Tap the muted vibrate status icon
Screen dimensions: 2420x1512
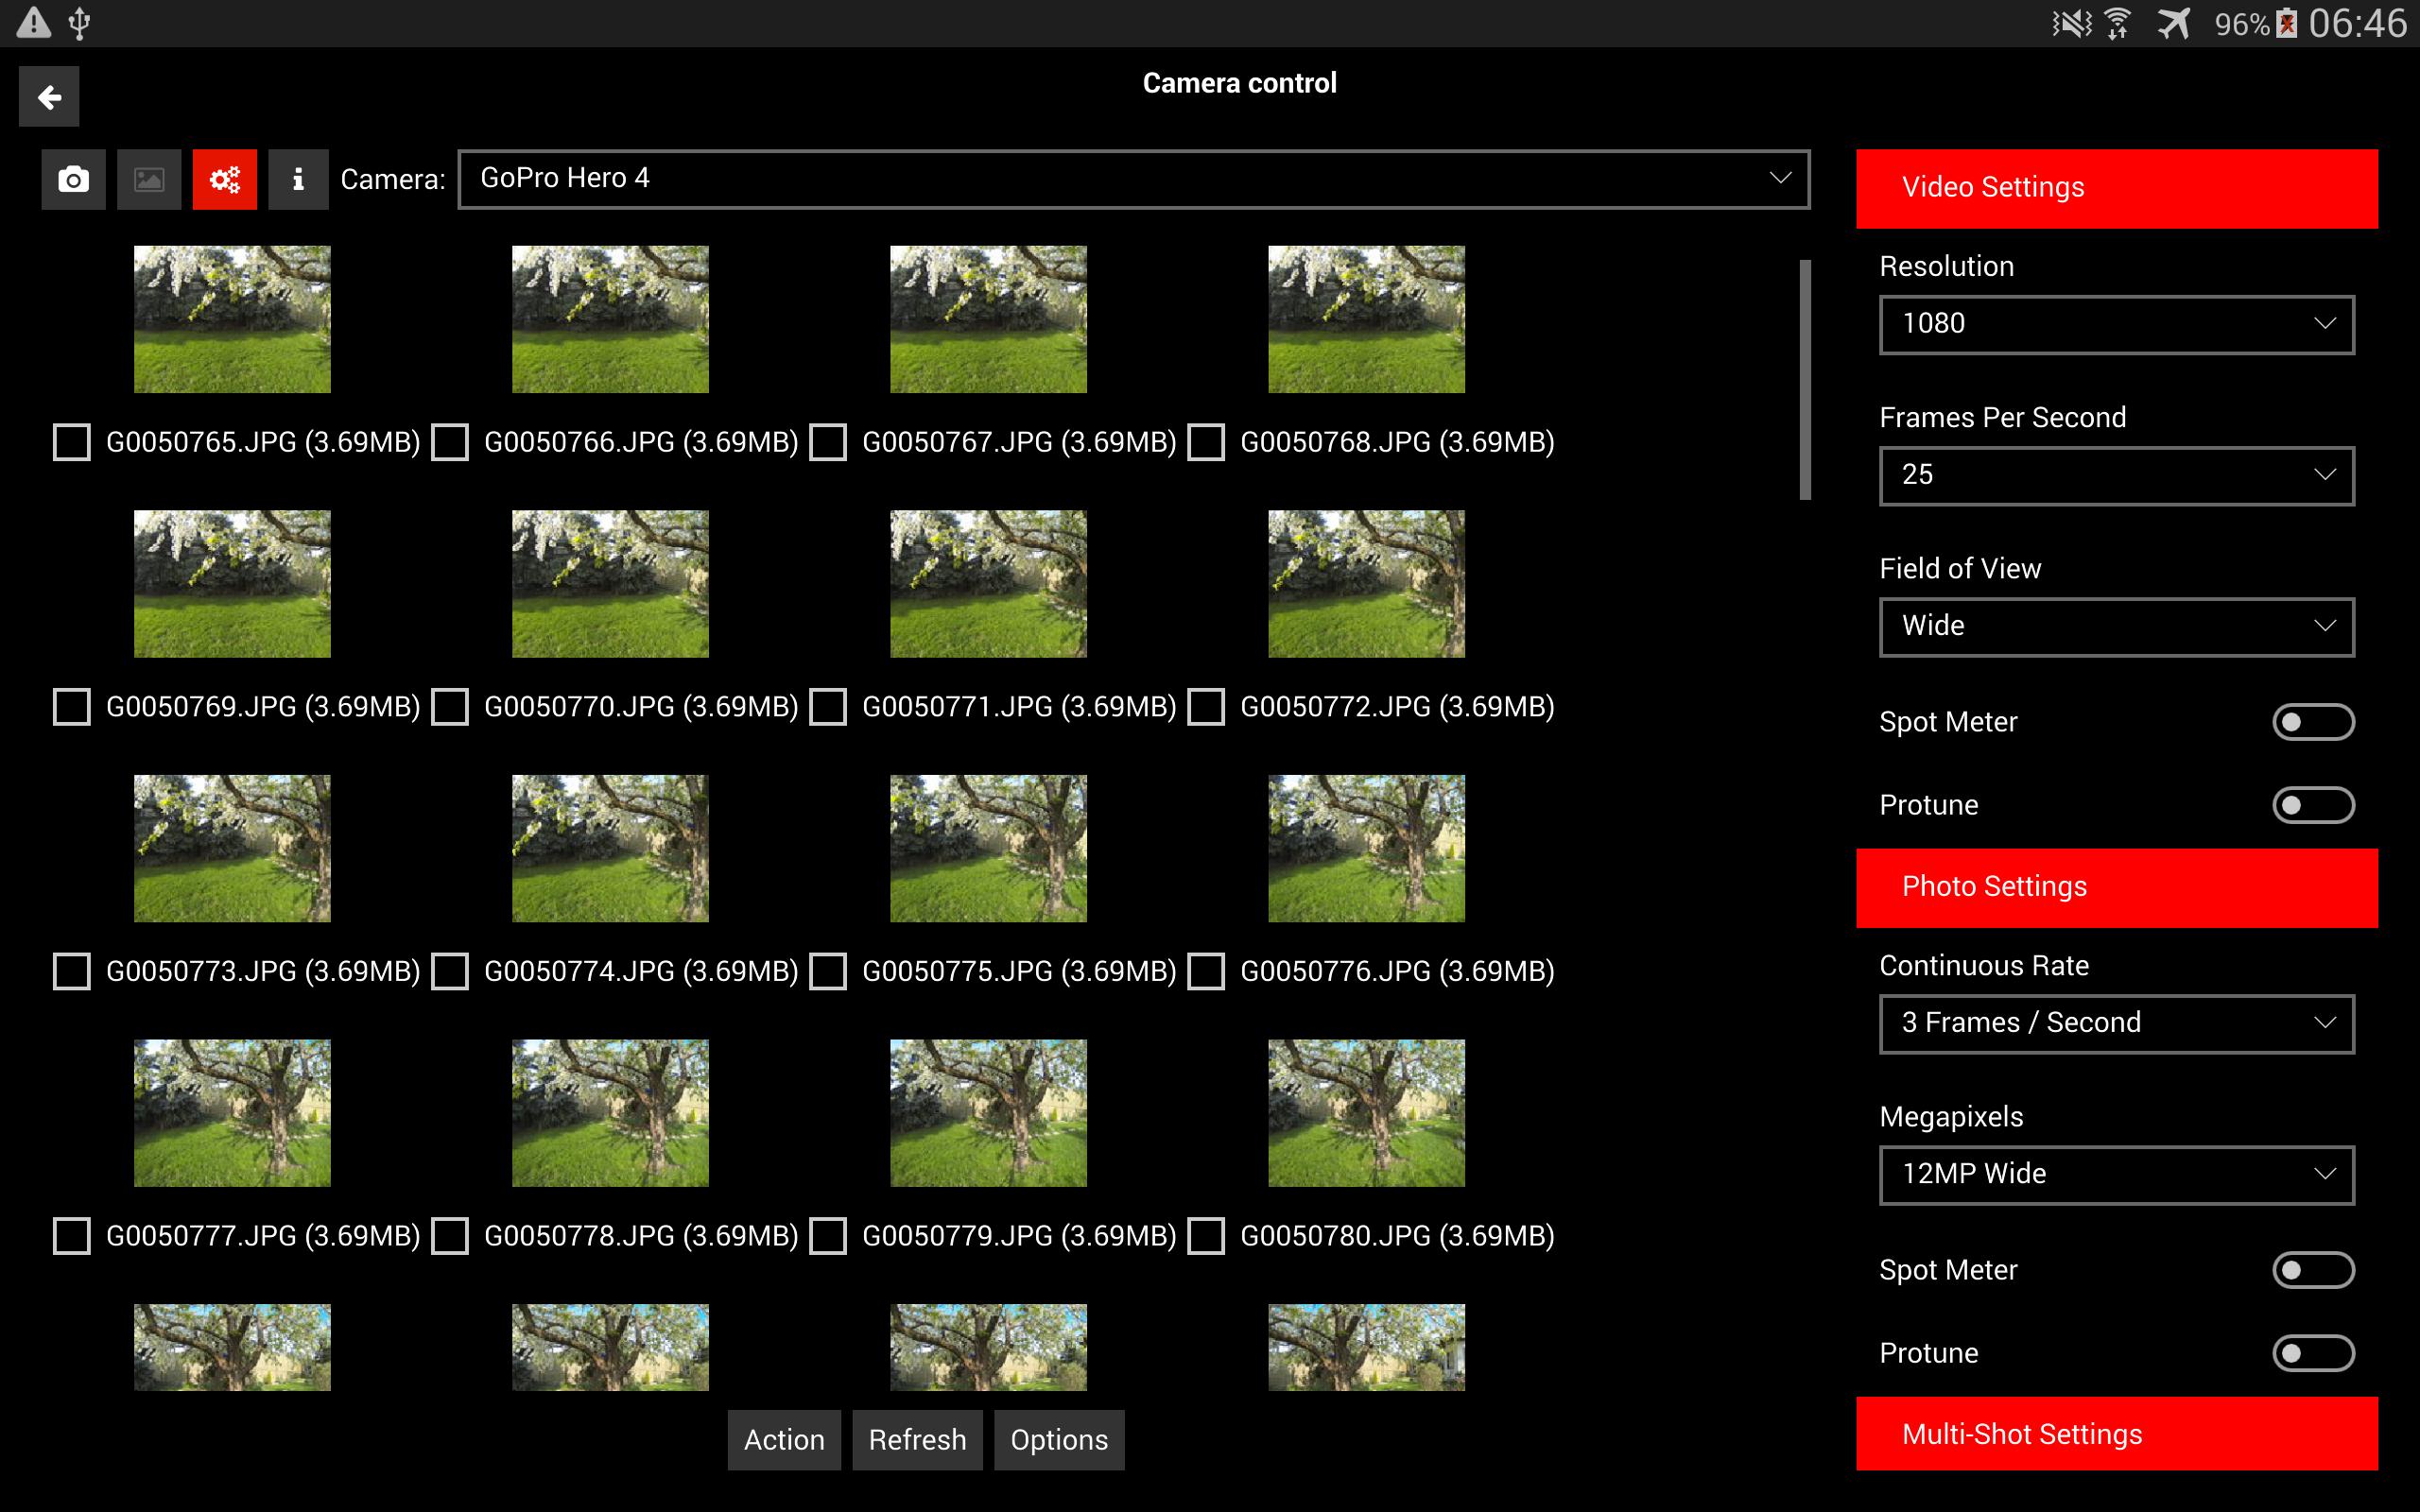click(x=2072, y=23)
